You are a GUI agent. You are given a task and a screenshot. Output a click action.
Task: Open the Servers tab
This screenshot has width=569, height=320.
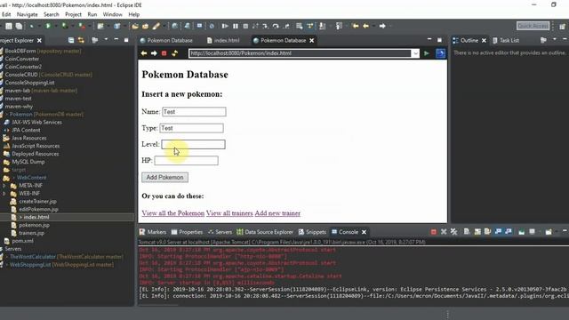pyautogui.click(x=220, y=232)
